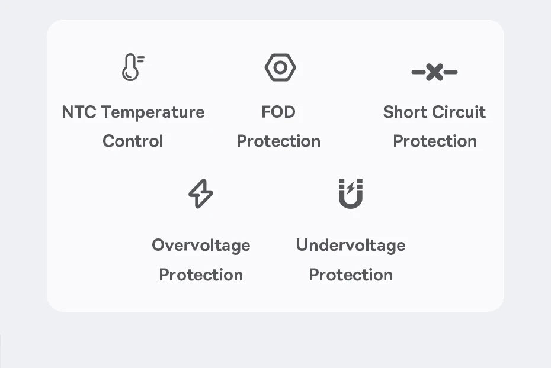Click the inner circle of the hexagon icon
Image resolution: width=551 pixels, height=368 pixels.
pyautogui.click(x=280, y=67)
